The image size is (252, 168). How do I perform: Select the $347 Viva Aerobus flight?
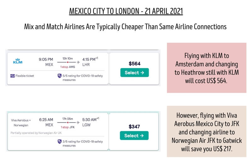click(134, 136)
